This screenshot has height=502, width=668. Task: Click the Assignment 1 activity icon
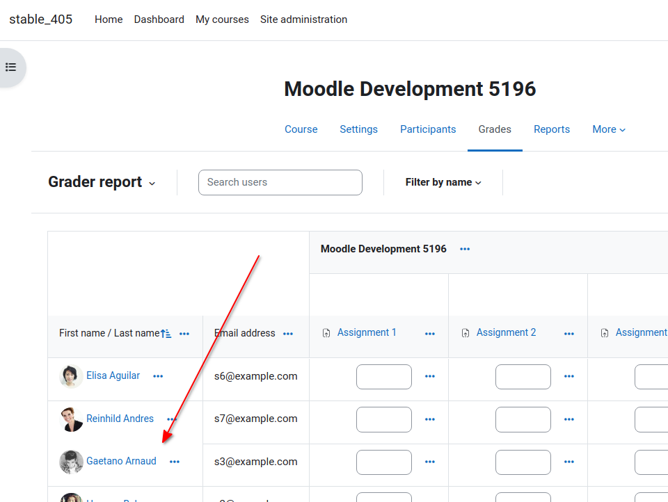tap(326, 333)
